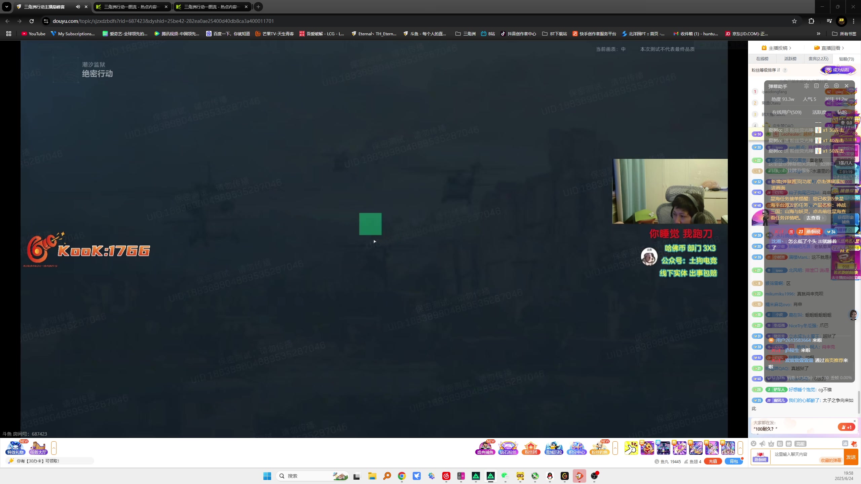Open the BT下载站 bookmark folder
This screenshot has width=861, height=484.
[555, 34]
